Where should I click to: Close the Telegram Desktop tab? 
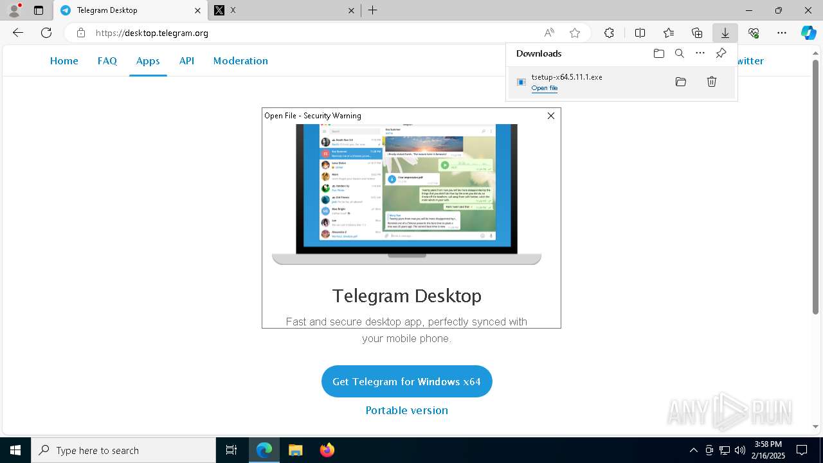[x=197, y=10]
